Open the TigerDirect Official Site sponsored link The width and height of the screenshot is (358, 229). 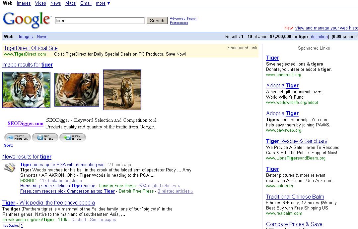coord(31,48)
